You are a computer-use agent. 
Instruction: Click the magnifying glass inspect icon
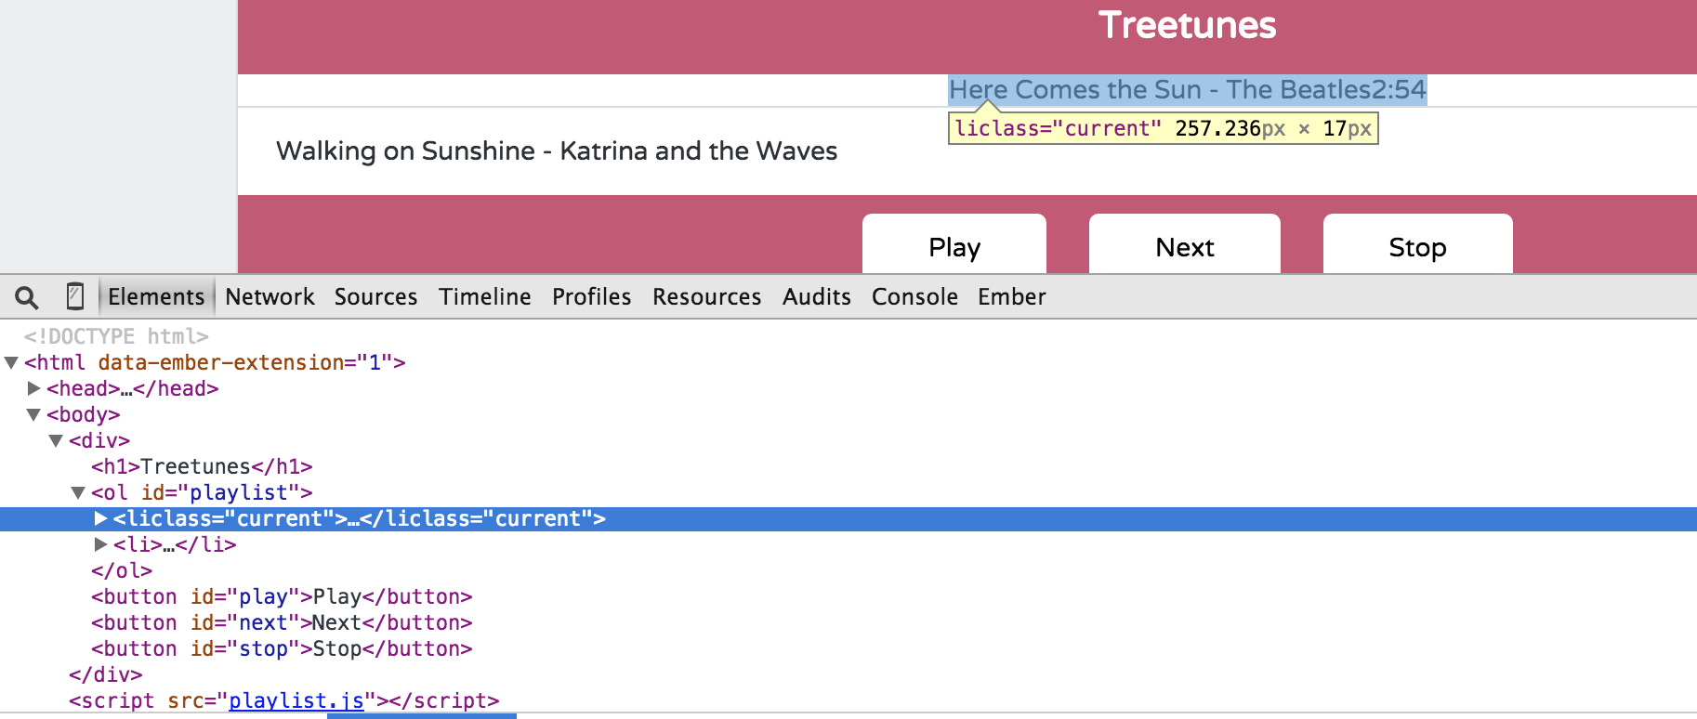(27, 297)
